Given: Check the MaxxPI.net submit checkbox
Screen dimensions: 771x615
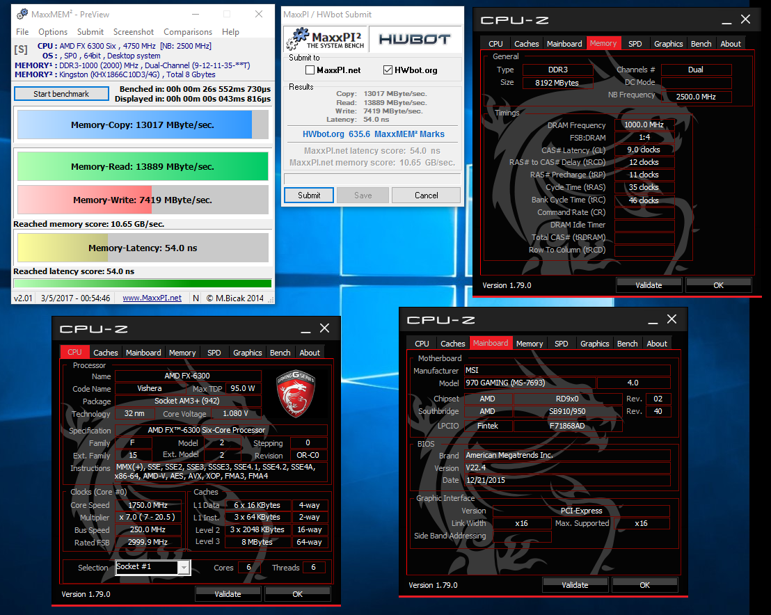Looking at the screenshot, I should coord(310,70).
